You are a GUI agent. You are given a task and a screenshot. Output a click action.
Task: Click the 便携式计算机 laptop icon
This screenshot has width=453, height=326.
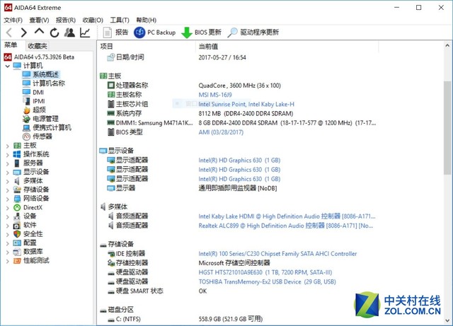click(27, 128)
